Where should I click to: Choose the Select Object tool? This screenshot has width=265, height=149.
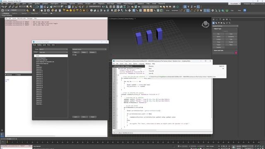(28, 7)
